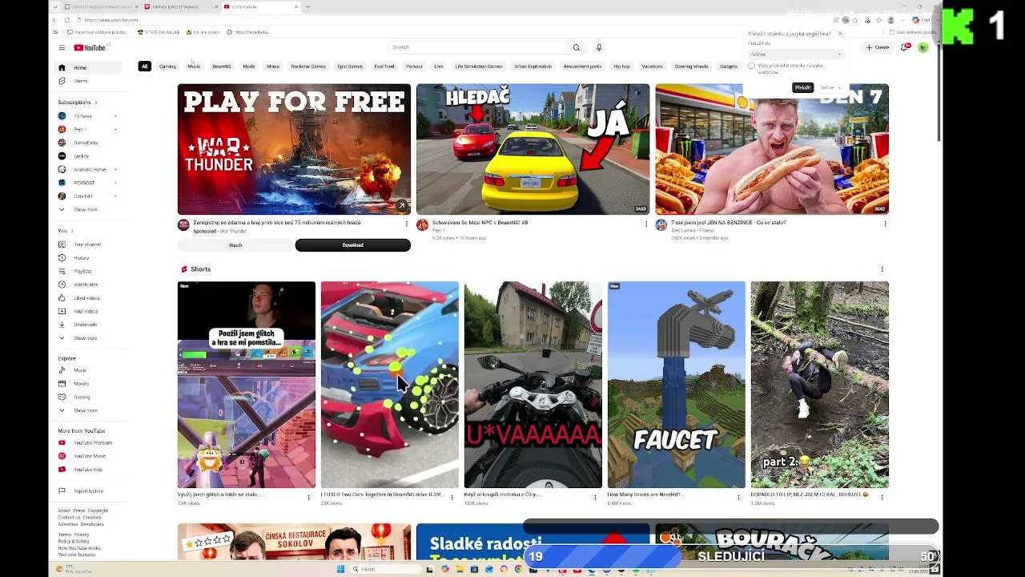Expand the Subscriptions section header

pos(77,103)
